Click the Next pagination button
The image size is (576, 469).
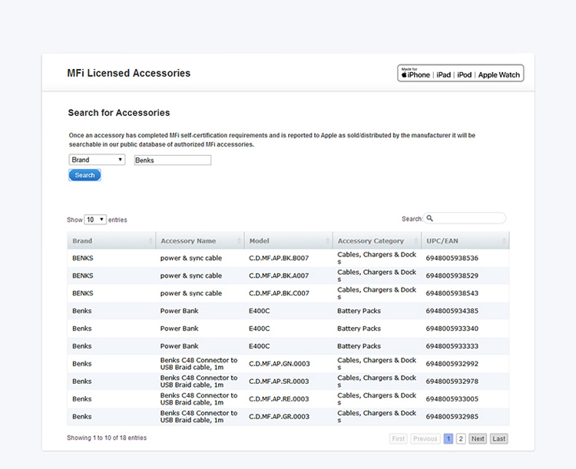click(478, 438)
